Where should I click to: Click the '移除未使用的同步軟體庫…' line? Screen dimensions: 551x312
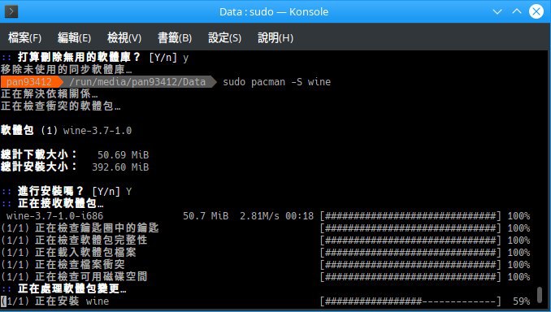tap(67, 70)
